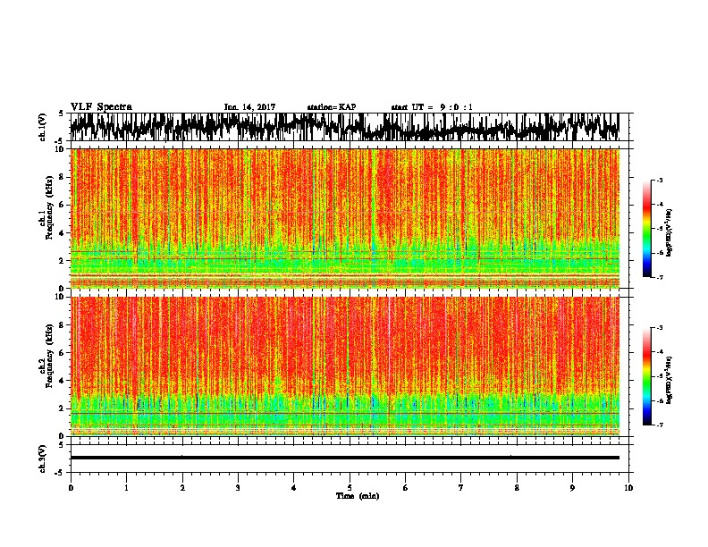Click the ch.2 spectrogram color scale bar
This screenshot has width=708, height=547.
tap(647, 376)
